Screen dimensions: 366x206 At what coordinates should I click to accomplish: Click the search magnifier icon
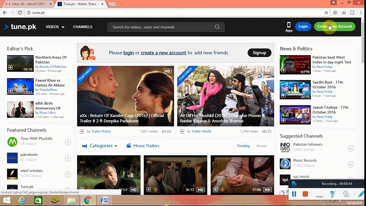(x=217, y=27)
